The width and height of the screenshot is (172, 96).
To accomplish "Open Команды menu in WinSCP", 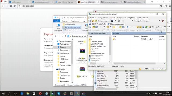I will point(113,18).
